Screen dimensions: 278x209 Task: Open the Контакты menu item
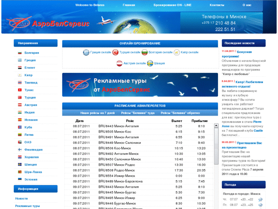pyautogui.click(x=217, y=5)
